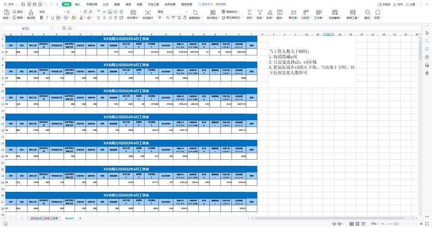Toggle bold formatting with B button
The height and width of the screenshot is (227, 432).
(x=41, y=18)
